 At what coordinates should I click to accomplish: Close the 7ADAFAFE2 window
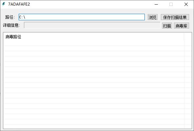[186, 4]
